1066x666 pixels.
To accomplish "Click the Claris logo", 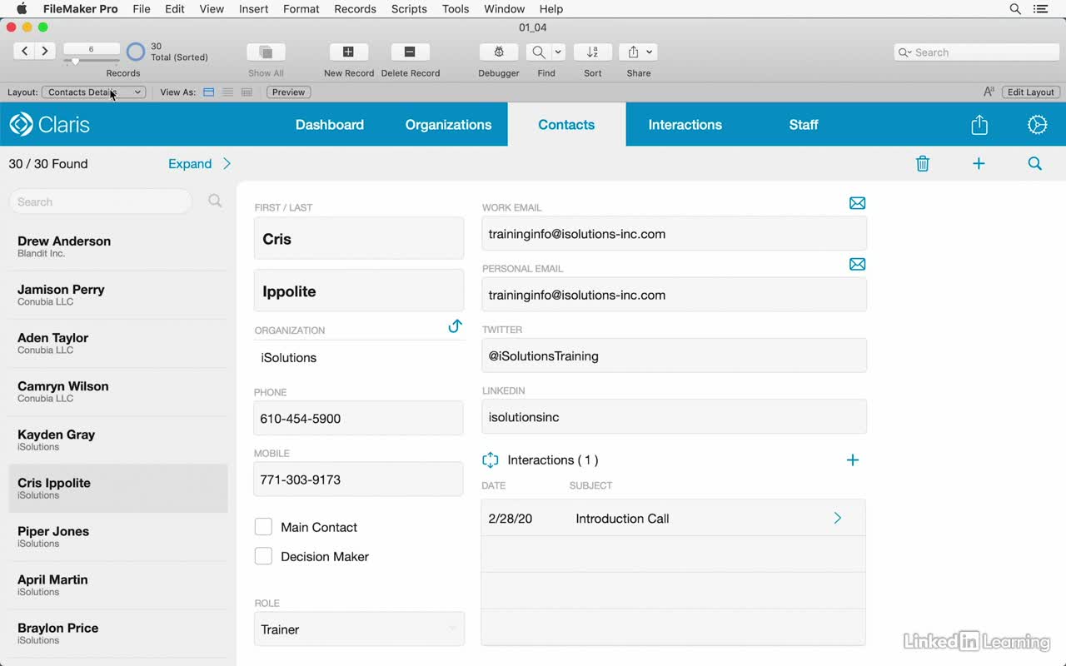I will point(49,124).
